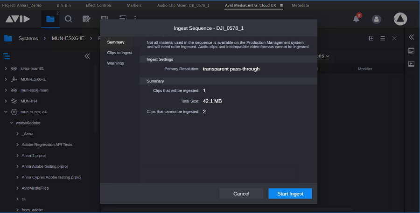This screenshot has height=213, width=420.
Task: Expand the kl-qa-mam81 tree node
Action: [6, 69]
